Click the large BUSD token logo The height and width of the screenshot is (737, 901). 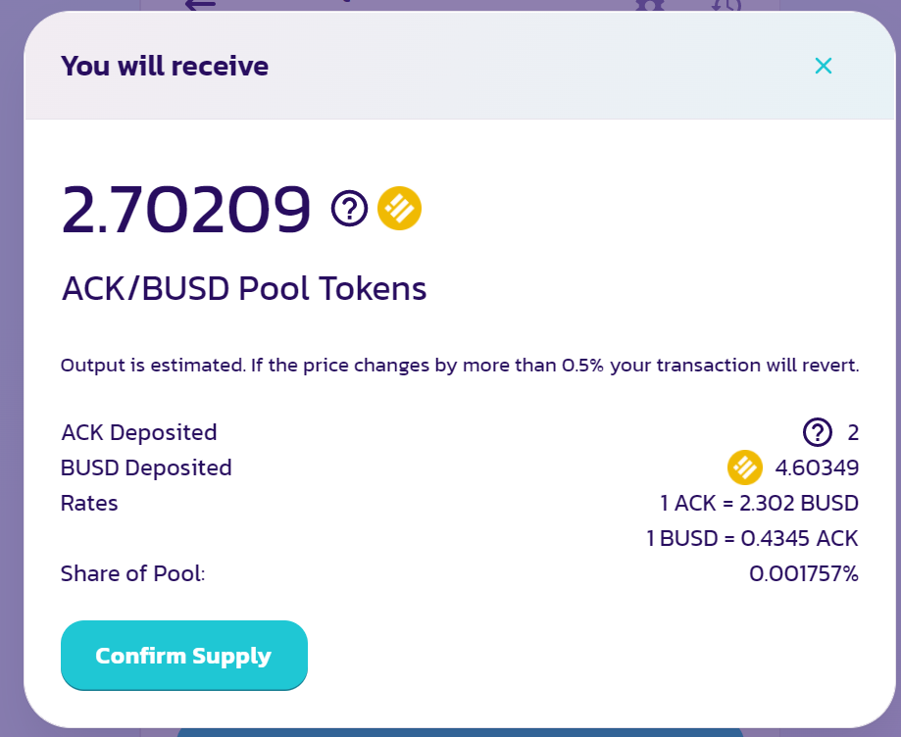click(400, 208)
